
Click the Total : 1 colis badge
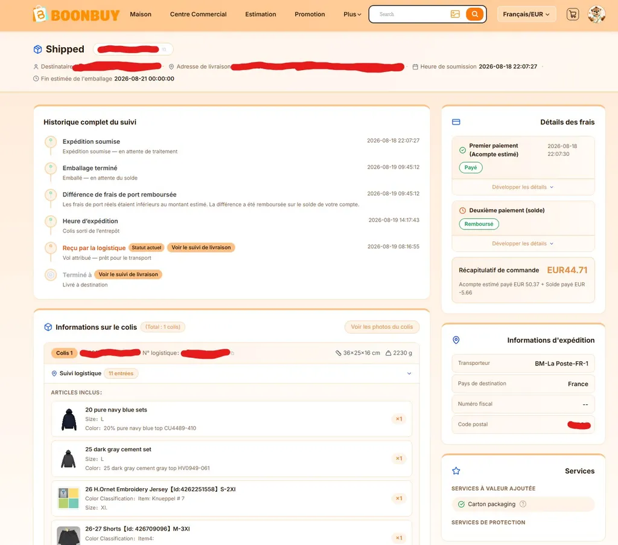(163, 327)
